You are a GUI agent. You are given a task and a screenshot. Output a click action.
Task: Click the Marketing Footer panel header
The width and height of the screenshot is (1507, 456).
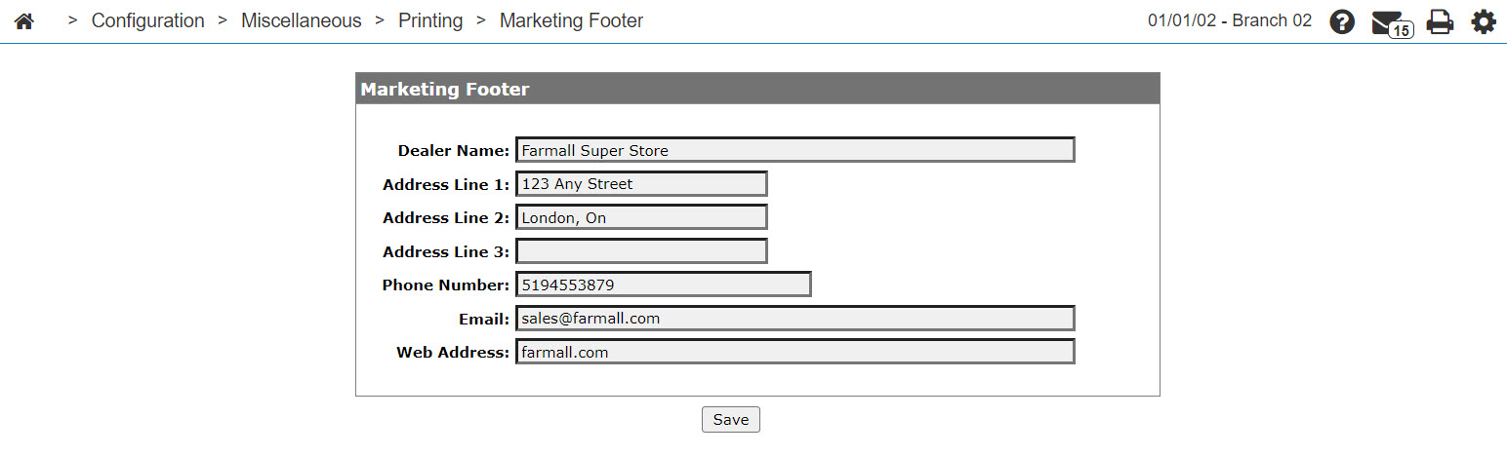click(757, 89)
